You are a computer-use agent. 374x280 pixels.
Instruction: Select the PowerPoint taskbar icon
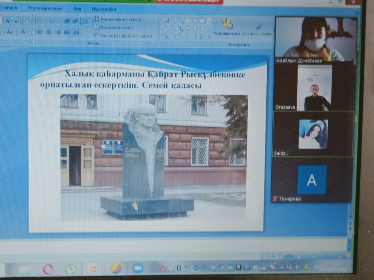point(92,268)
